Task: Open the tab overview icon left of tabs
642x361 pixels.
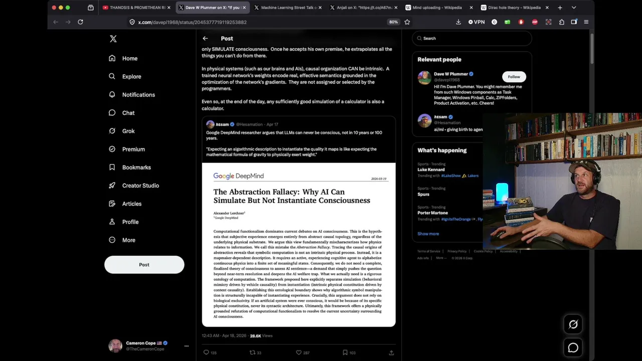Action: pos(90,8)
